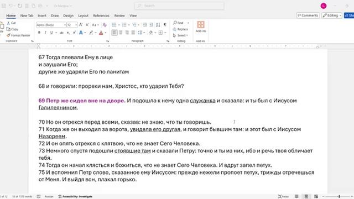
Task: Toggle Align Left paragraph alignment
Action: click(x=114, y=33)
